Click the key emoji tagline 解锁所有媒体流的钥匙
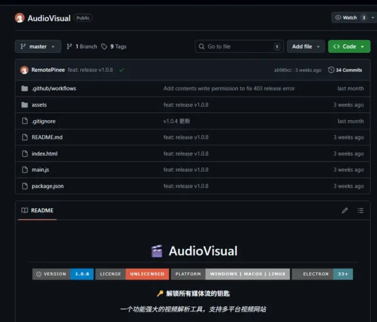Viewport: 377px width, 322px height. coord(193,293)
